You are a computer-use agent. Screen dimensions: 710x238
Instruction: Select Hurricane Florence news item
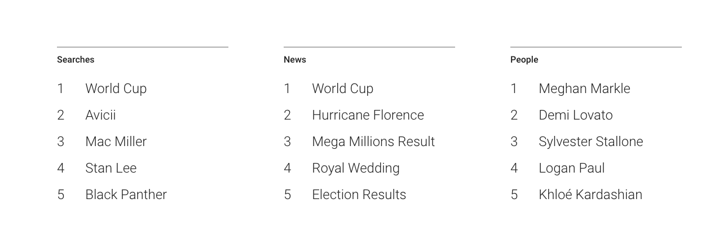[x=368, y=115]
